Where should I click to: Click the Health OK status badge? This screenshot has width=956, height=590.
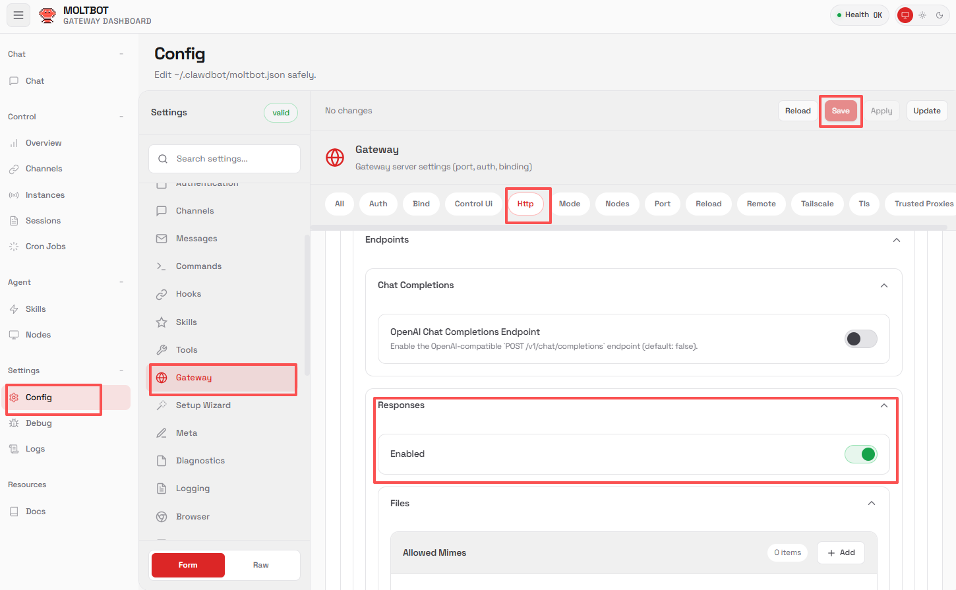pyautogui.click(x=860, y=15)
